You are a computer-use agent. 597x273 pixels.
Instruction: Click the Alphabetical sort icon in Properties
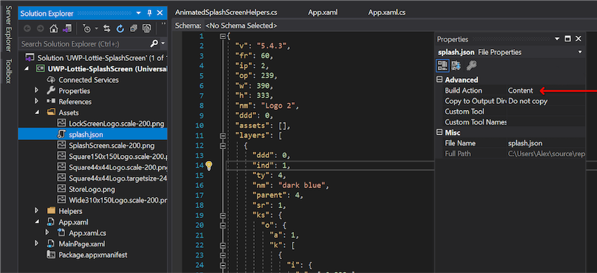click(x=456, y=66)
